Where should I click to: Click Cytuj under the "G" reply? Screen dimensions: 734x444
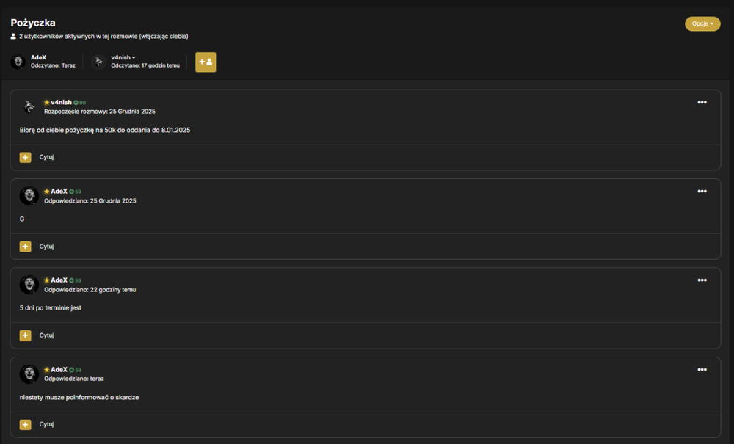pyautogui.click(x=46, y=247)
